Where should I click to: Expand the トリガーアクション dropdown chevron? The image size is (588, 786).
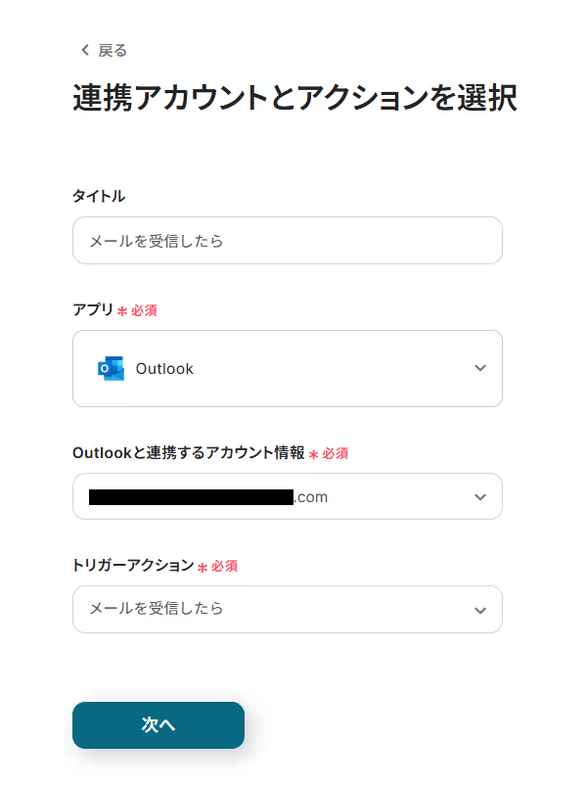[x=479, y=610]
